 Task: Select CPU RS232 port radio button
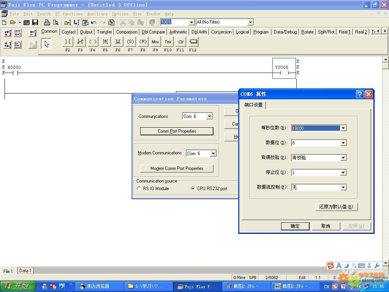click(x=193, y=189)
